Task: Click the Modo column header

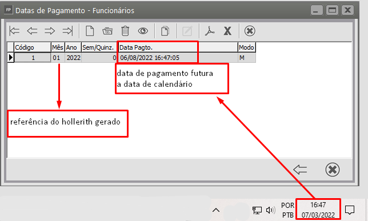Action: click(247, 47)
